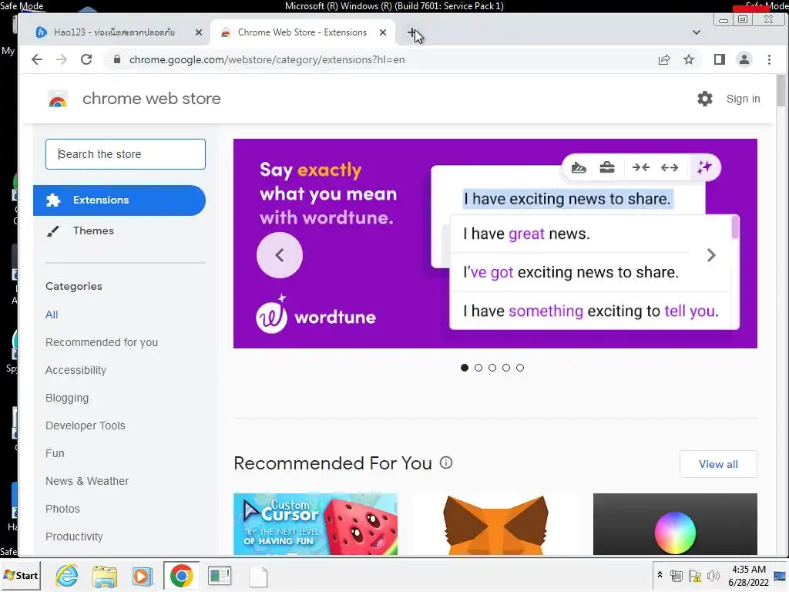Image resolution: width=789 pixels, height=592 pixels.
Task: Click the Chrome taskbar icon
Action: pos(181,576)
